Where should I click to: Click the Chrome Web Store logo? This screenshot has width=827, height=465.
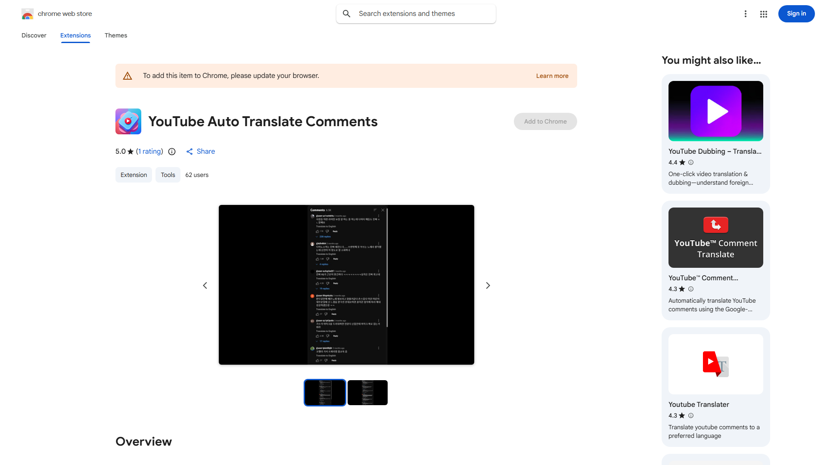(28, 14)
